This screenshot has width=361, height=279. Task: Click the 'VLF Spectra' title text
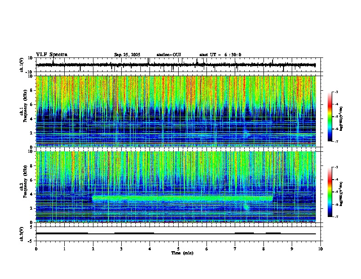point(52,55)
